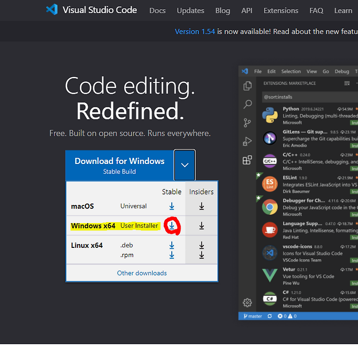This screenshot has height=347, width=358.
Task: Download Windows x64 User Installer stable
Action: (x=172, y=226)
